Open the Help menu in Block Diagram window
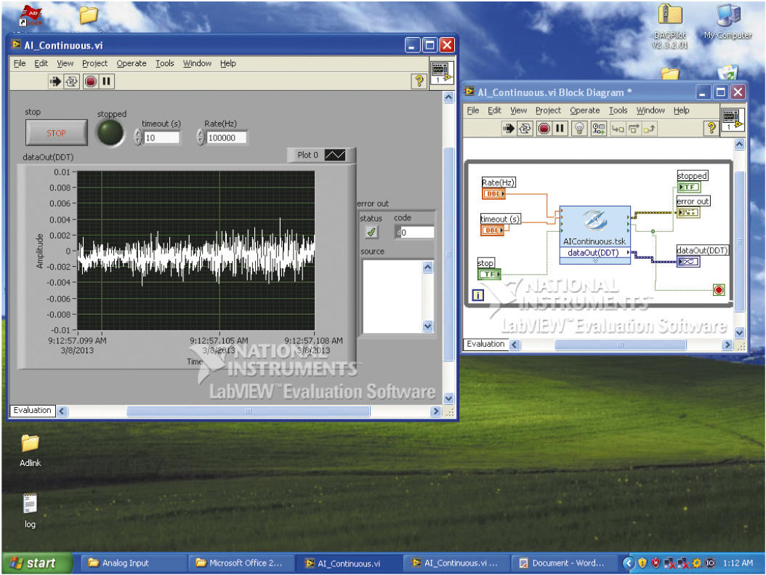Viewport: 766px width, 575px height. tap(681, 110)
